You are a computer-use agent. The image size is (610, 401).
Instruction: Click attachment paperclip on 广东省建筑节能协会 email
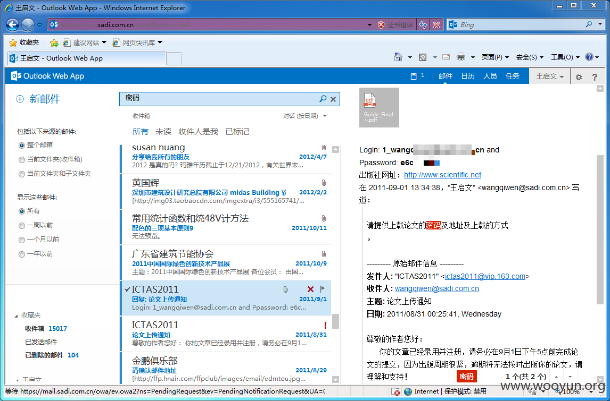pyautogui.click(x=324, y=254)
